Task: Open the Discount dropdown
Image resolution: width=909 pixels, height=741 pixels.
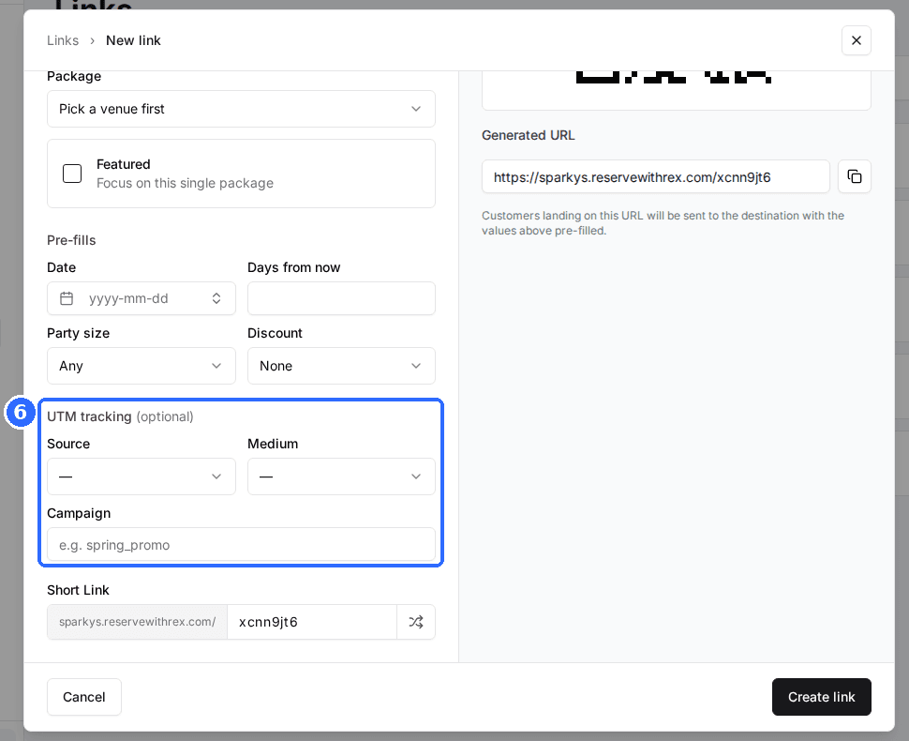Action: coord(341,366)
